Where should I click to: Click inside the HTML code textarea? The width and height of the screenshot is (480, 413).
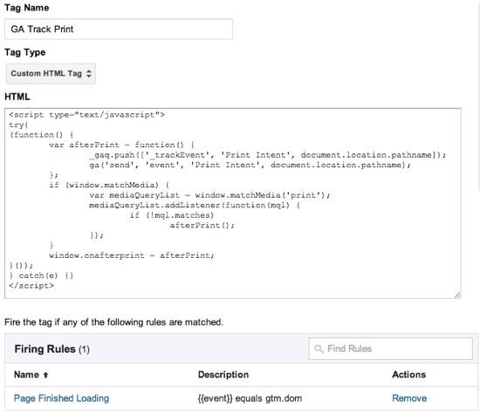click(233, 203)
